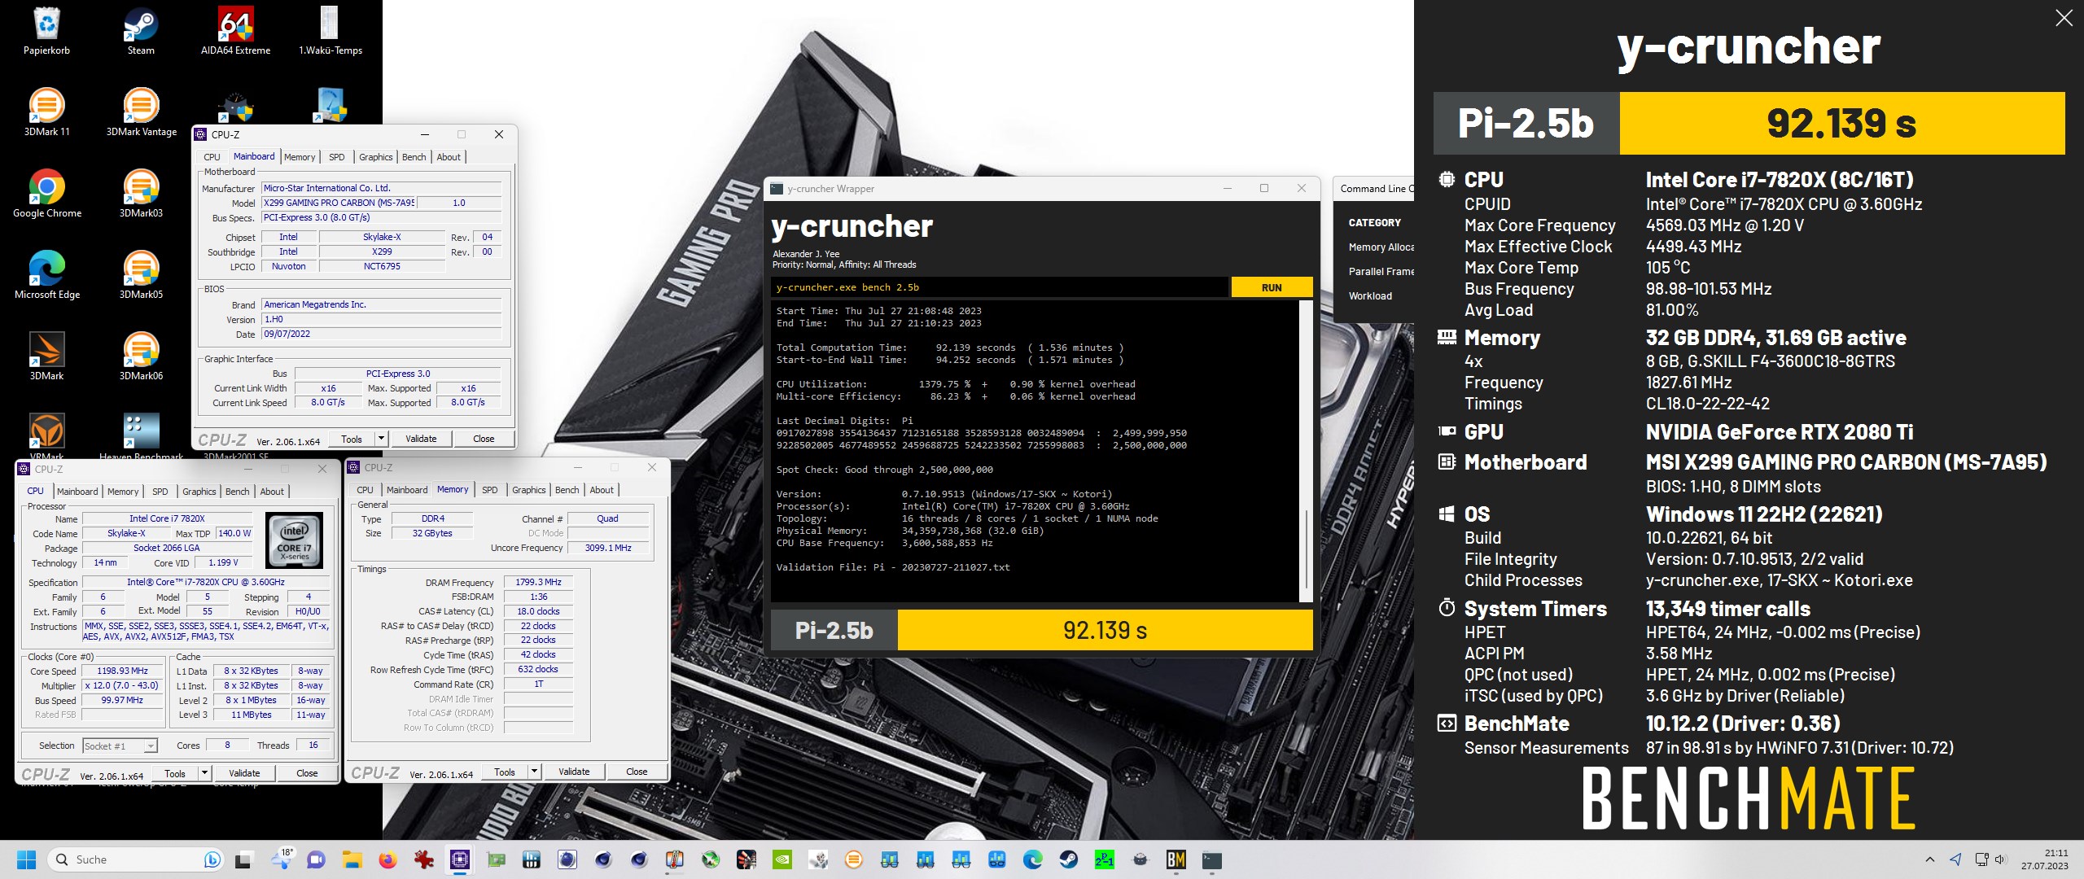Open Firefox from the taskbar
Image resolution: width=2084 pixels, height=879 pixels.
click(387, 859)
